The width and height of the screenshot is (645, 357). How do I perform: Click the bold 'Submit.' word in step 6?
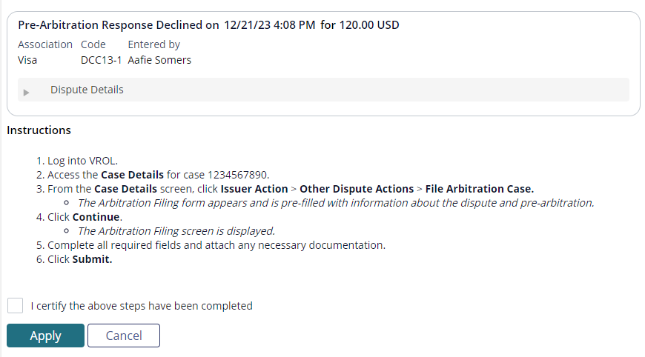(x=92, y=259)
